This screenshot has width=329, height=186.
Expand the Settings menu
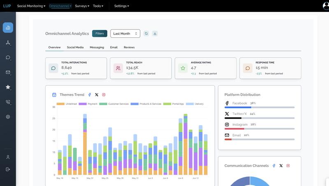(x=121, y=6)
